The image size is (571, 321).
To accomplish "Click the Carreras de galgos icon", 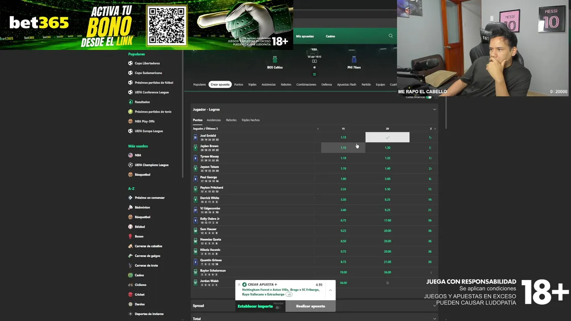I will (130, 256).
